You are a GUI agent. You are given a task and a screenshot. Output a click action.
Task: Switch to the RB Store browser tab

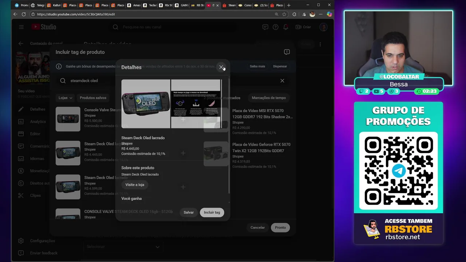[x=197, y=5]
